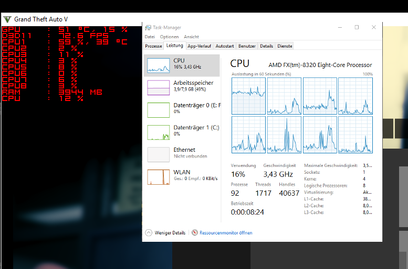Click the Grand Theft Auto V window icon
Viewport: 408px width, 269px height.
[x=7, y=19]
